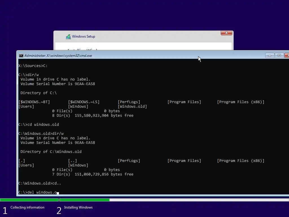Click the '[$WINDOWS.~BT]' directory entry

pyautogui.click(x=34, y=102)
